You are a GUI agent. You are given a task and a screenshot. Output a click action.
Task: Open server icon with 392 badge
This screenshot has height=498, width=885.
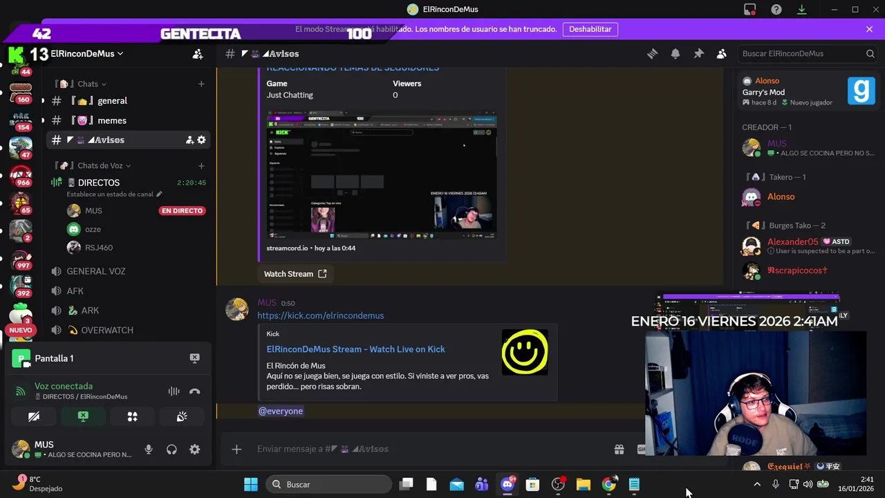point(21,285)
